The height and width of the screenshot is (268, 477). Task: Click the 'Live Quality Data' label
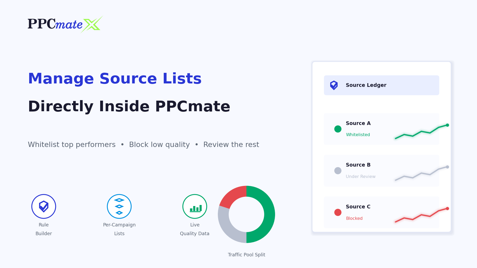tap(195, 229)
